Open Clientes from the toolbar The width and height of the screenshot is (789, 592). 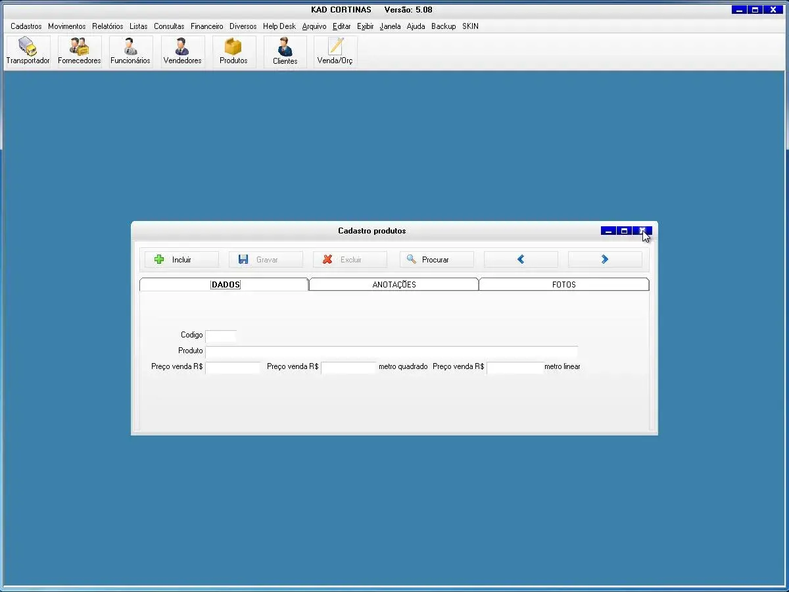[285, 51]
